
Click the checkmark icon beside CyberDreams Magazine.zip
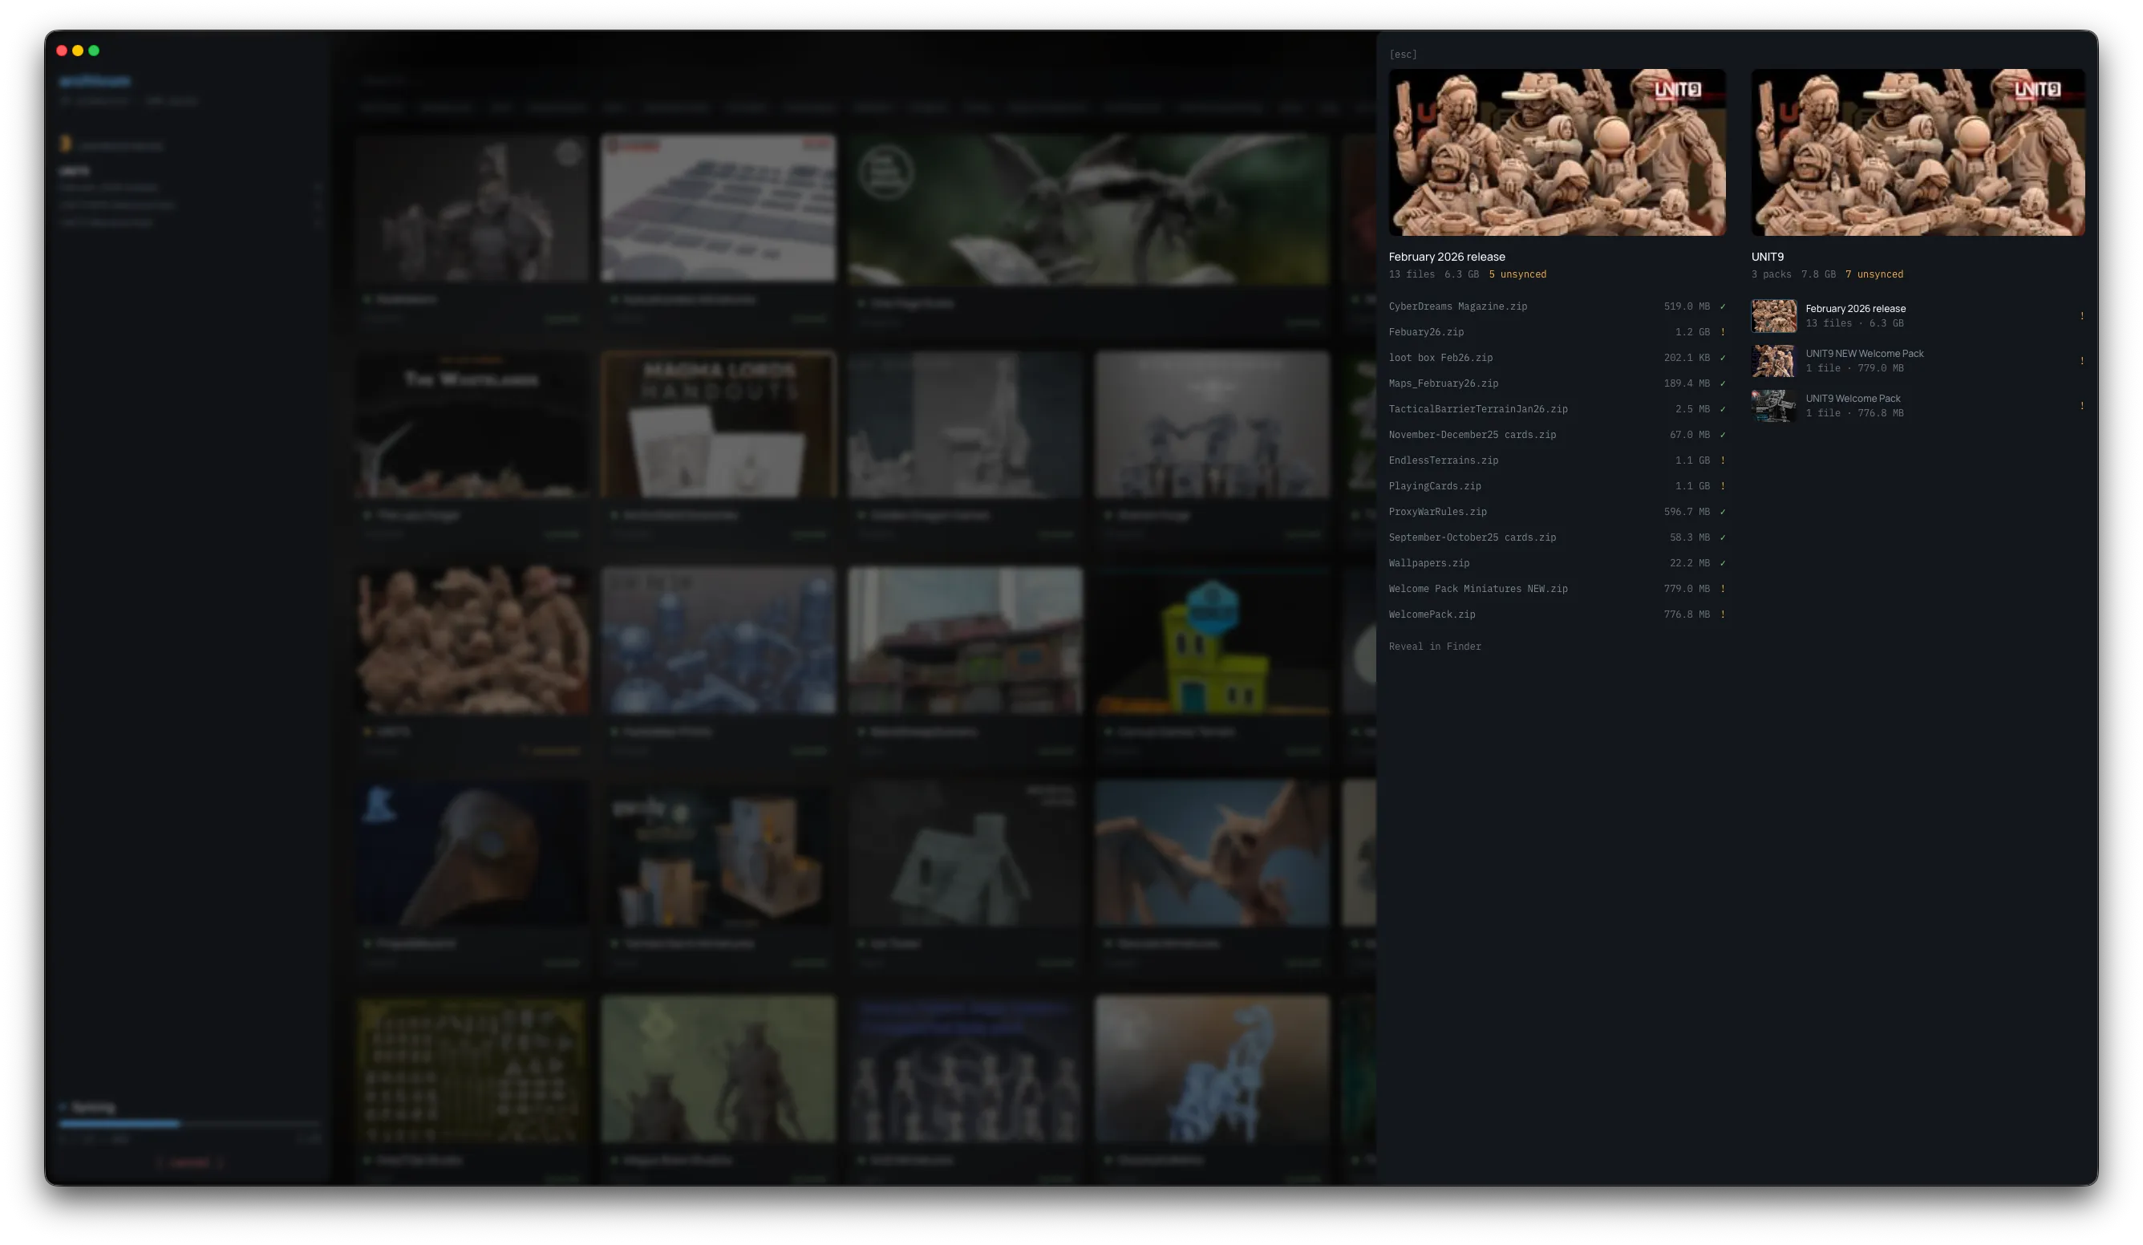(x=1724, y=306)
